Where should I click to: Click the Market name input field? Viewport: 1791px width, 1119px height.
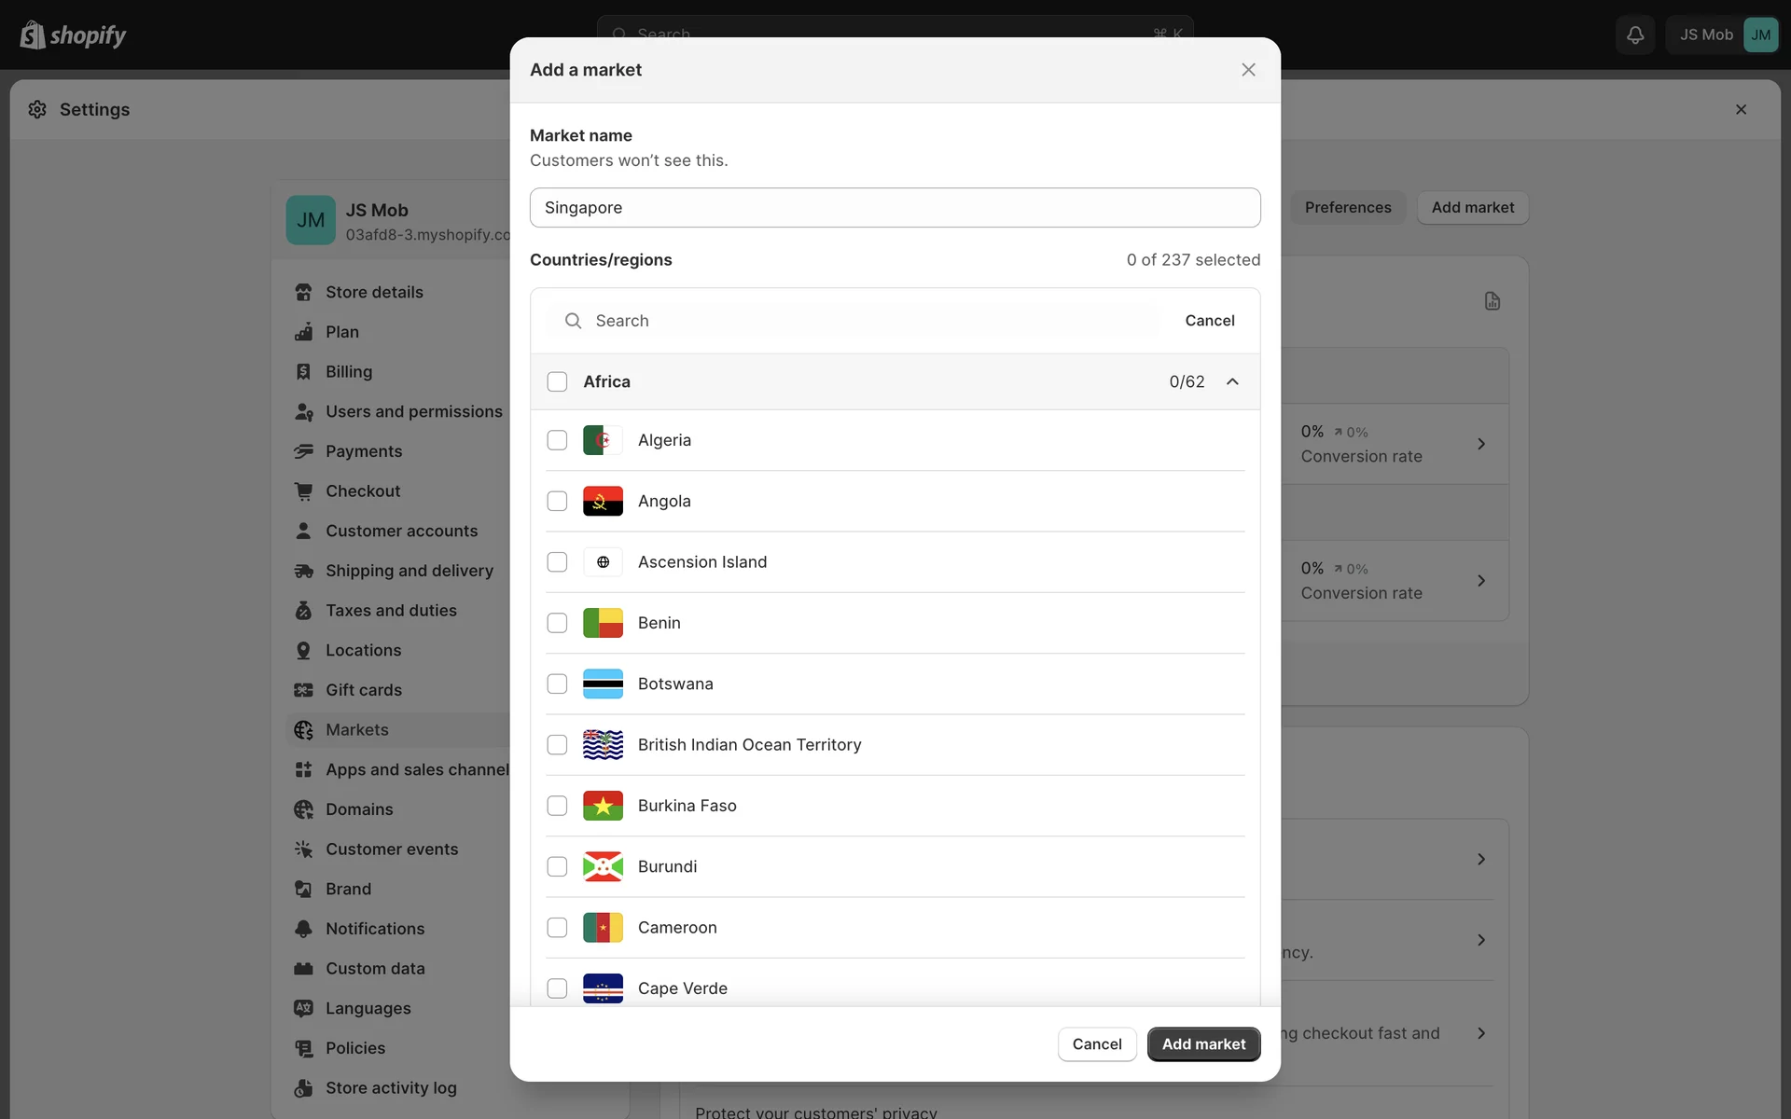coord(894,208)
